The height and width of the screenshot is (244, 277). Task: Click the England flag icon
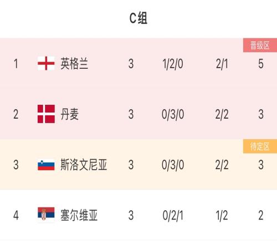click(46, 63)
